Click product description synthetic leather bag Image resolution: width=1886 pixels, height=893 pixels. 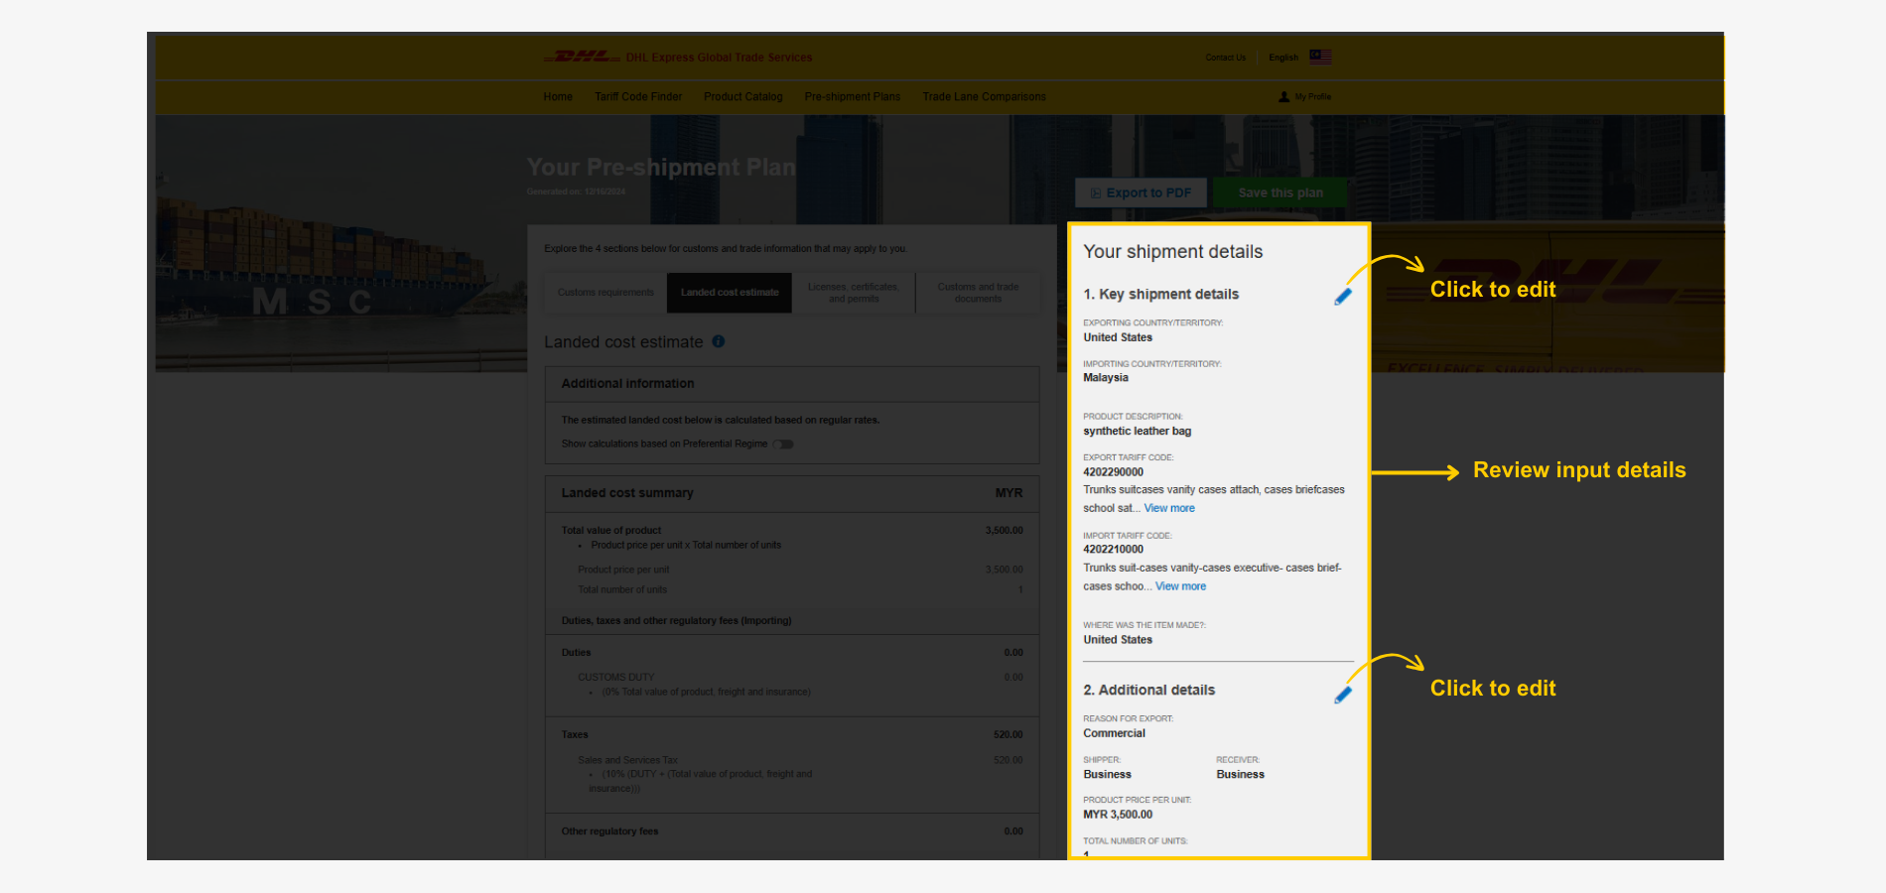1137,432
